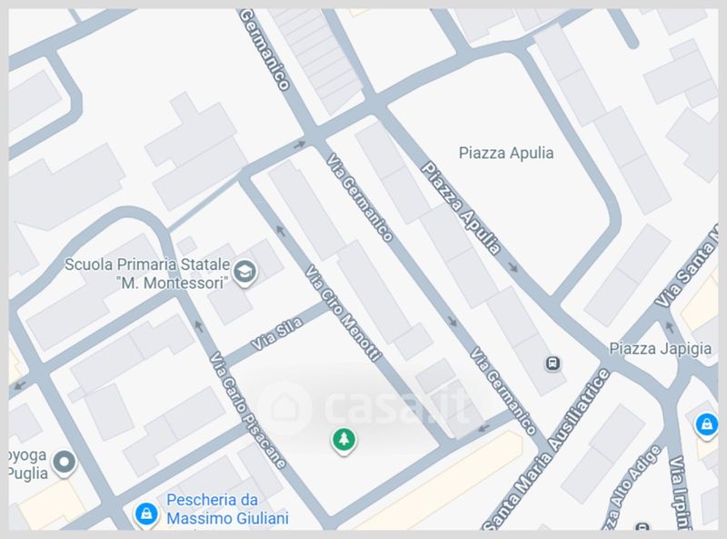The height and width of the screenshot is (539, 727).
Task: Click the Santa Maria Ausiliatrice street label
Action: pos(547,449)
